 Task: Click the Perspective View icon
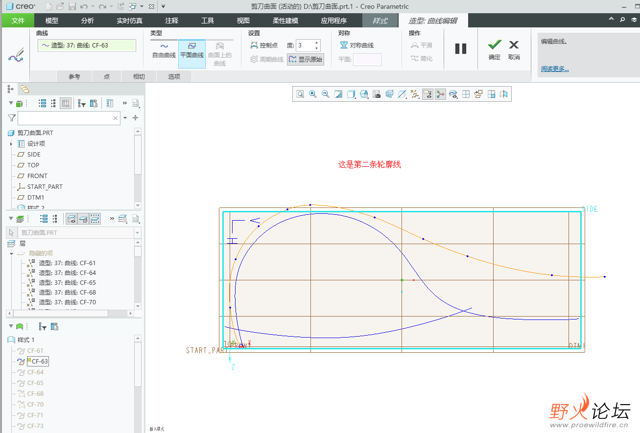pyautogui.click(x=389, y=94)
